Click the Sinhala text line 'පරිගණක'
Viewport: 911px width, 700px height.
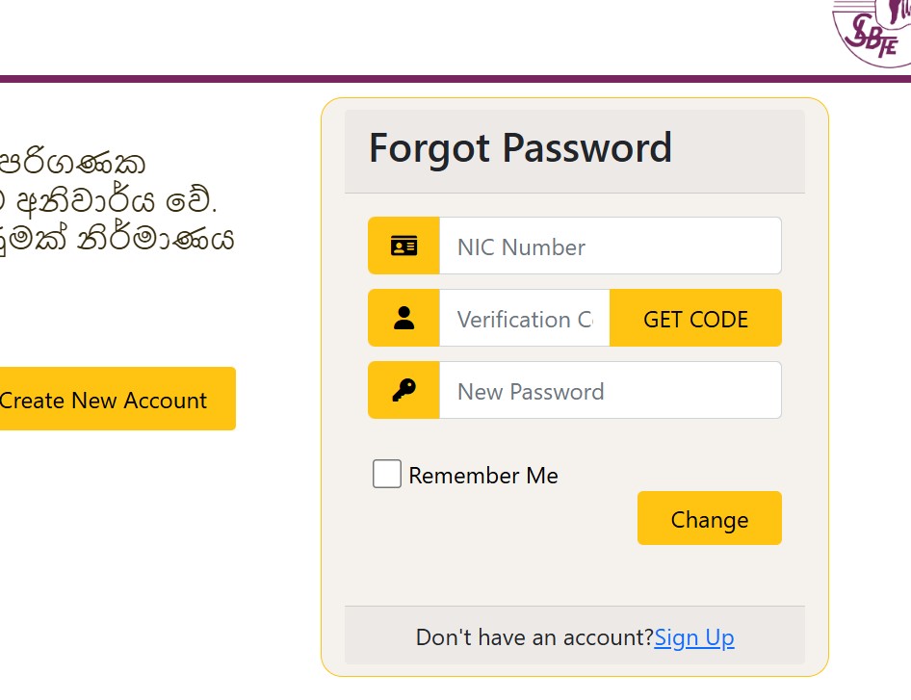pyautogui.click(x=72, y=164)
